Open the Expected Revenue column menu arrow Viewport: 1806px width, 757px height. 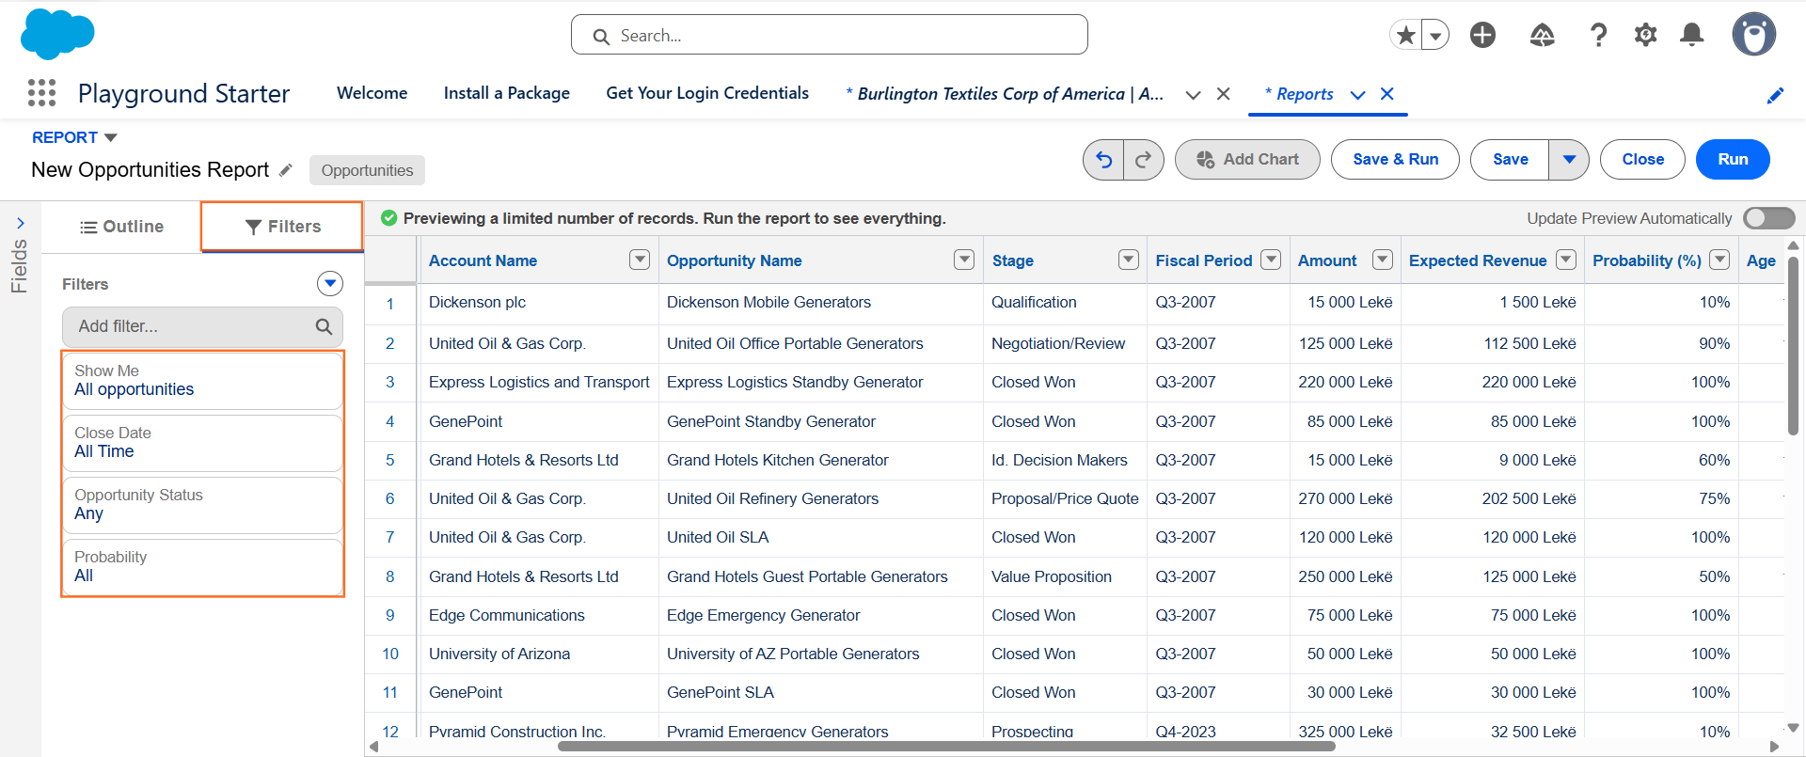(1566, 260)
